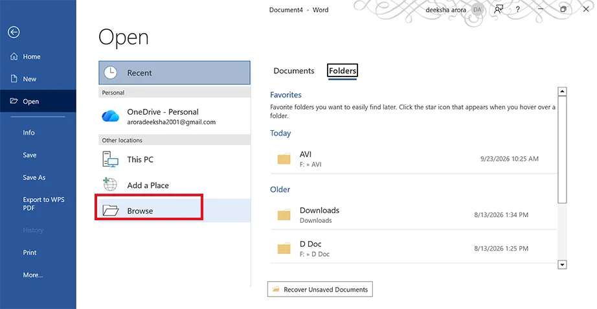Image resolution: width=597 pixels, height=309 pixels.
Task: Click the aroradeeksha2001@gmail.com email text
Action: pyautogui.click(x=172, y=122)
